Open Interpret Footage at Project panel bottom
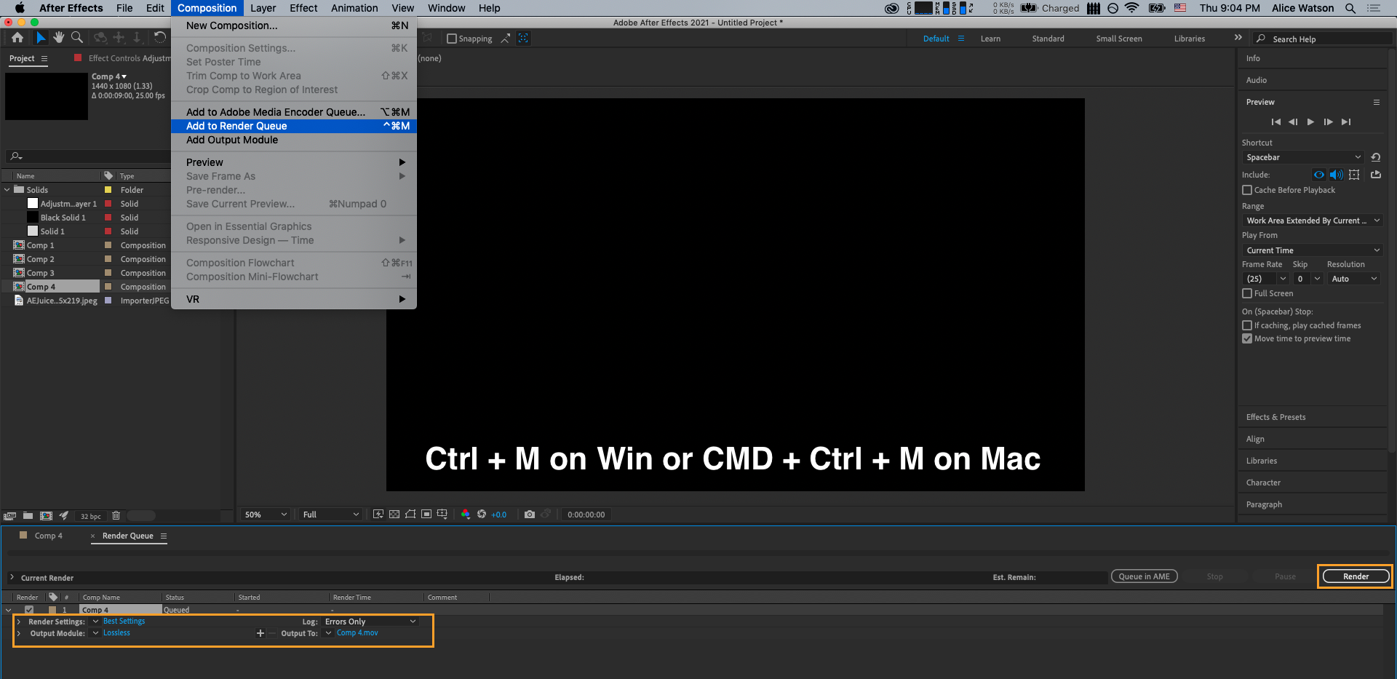The width and height of the screenshot is (1397, 679). point(10,515)
